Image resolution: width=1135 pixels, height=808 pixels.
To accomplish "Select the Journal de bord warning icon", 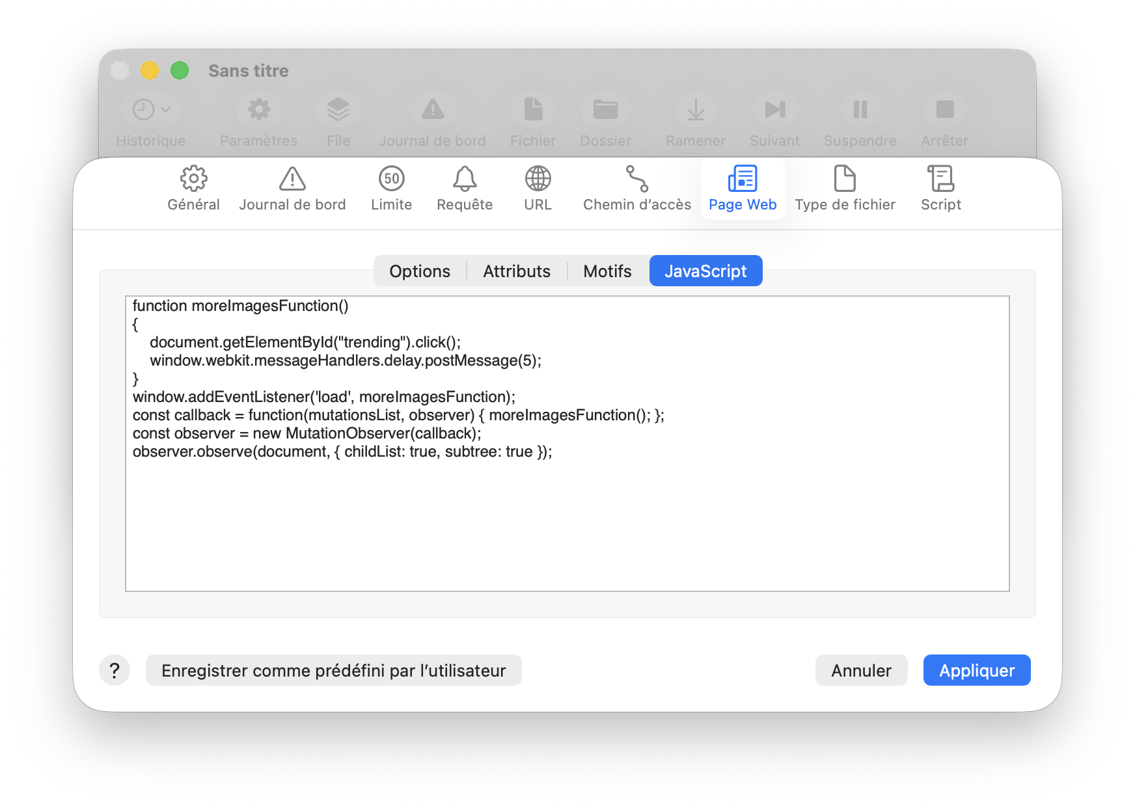I will pos(292,179).
